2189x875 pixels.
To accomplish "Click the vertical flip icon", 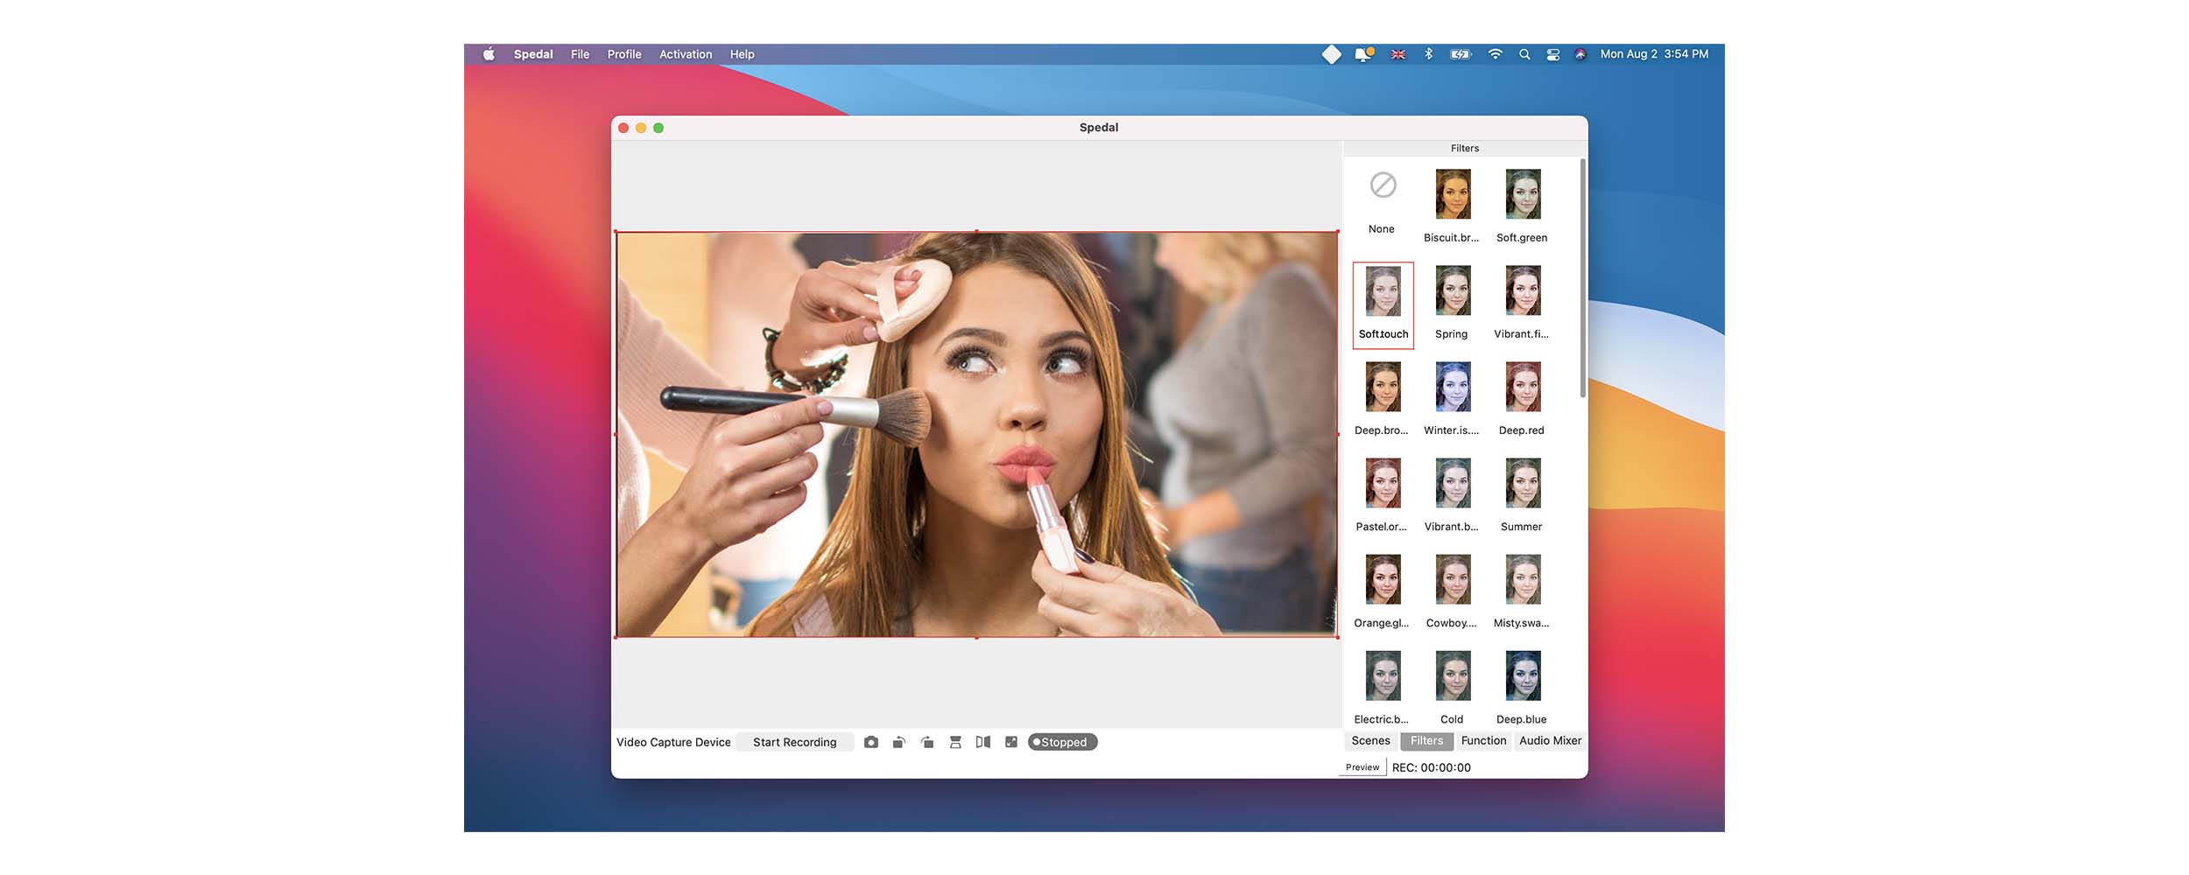I will click(x=955, y=742).
